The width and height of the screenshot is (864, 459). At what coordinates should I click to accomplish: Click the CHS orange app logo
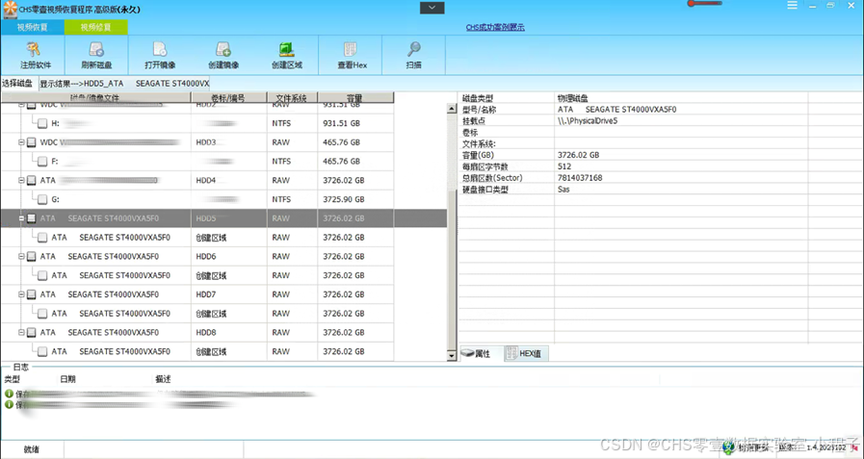(10, 9)
